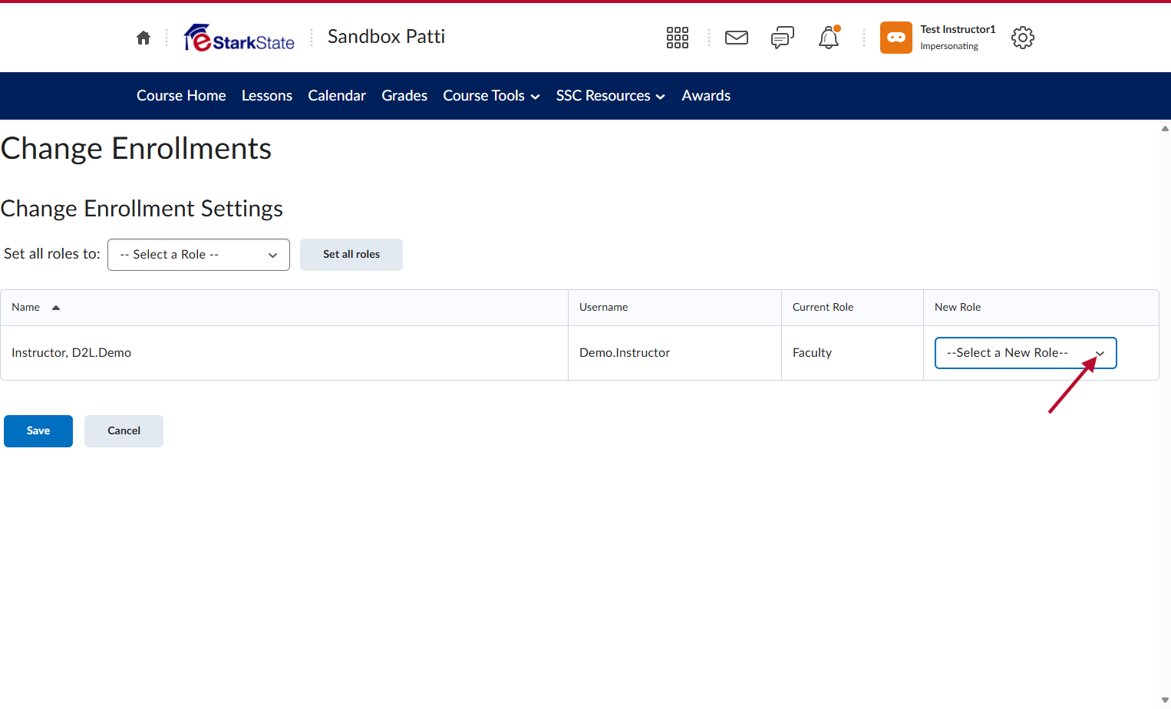Open the admin tools gear icon
The height and width of the screenshot is (709, 1171).
click(x=1023, y=38)
